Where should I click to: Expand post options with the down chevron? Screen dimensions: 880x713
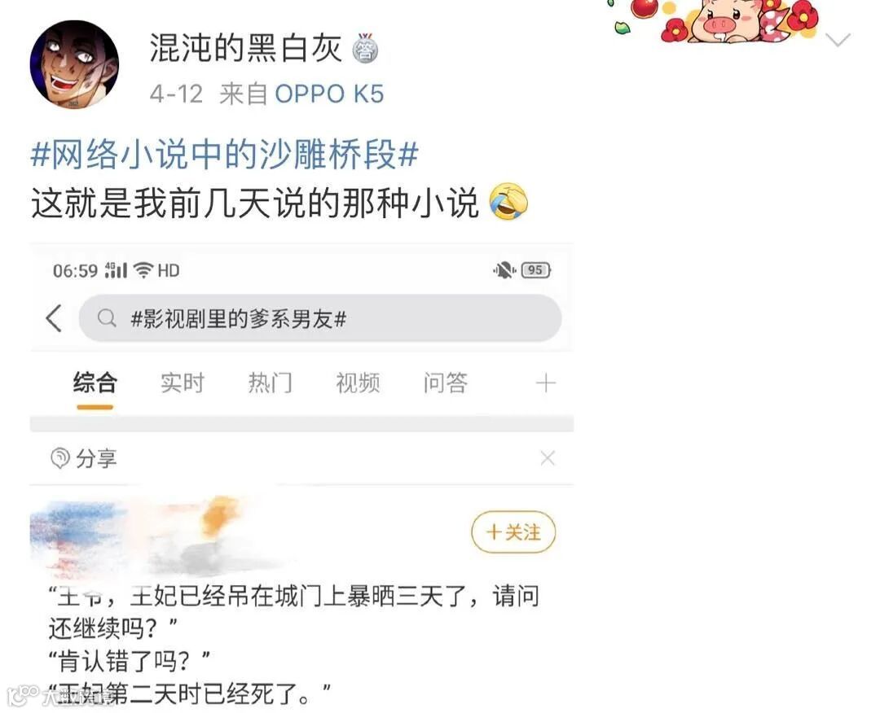(x=838, y=40)
